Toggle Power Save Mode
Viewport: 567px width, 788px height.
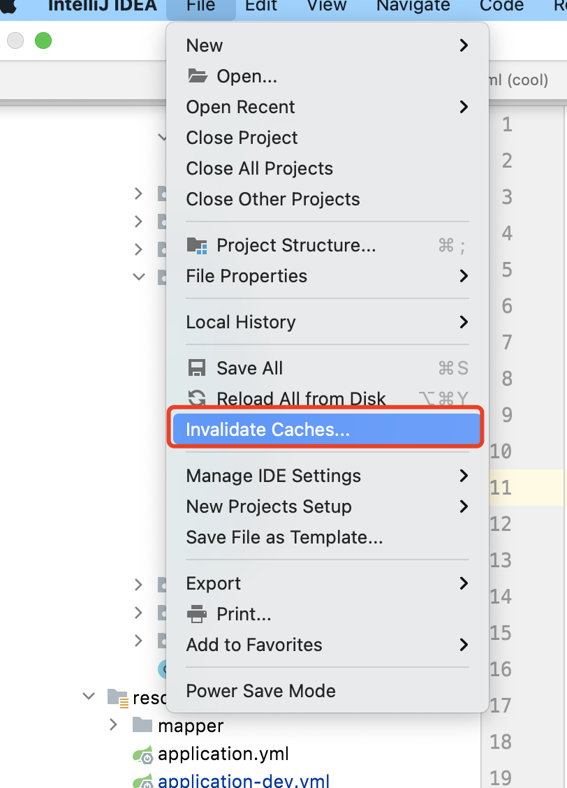click(x=260, y=691)
